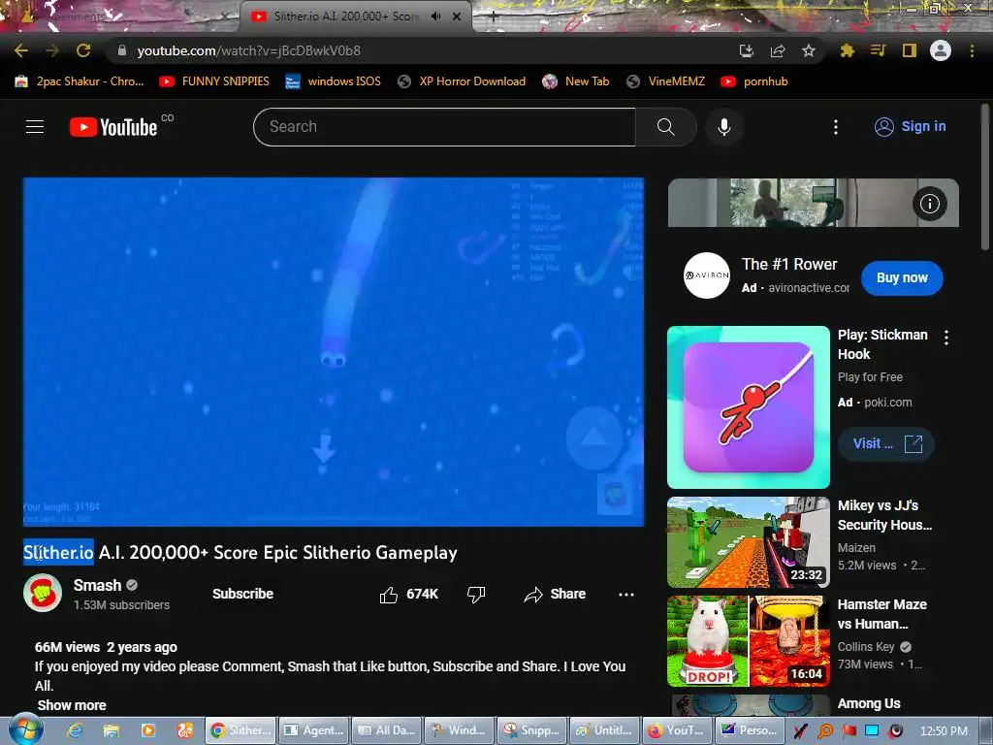Open Stickman Hook ad thumbnail

point(749,407)
